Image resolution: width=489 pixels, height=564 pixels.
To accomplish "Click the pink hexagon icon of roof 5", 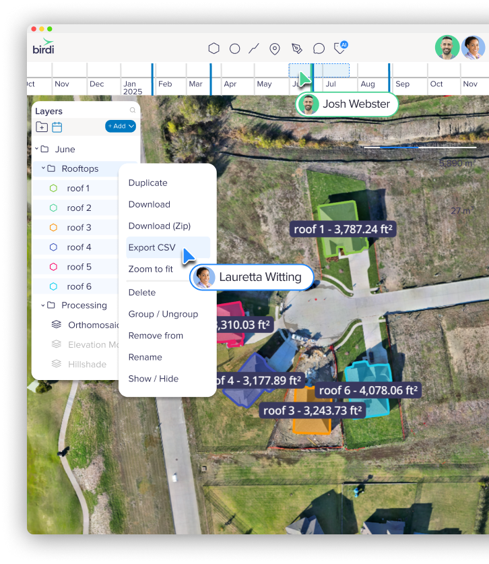I will [x=54, y=267].
